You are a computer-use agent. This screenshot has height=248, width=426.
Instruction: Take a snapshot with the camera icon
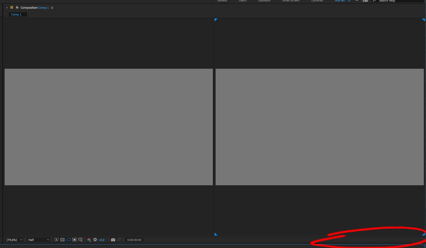click(113, 240)
